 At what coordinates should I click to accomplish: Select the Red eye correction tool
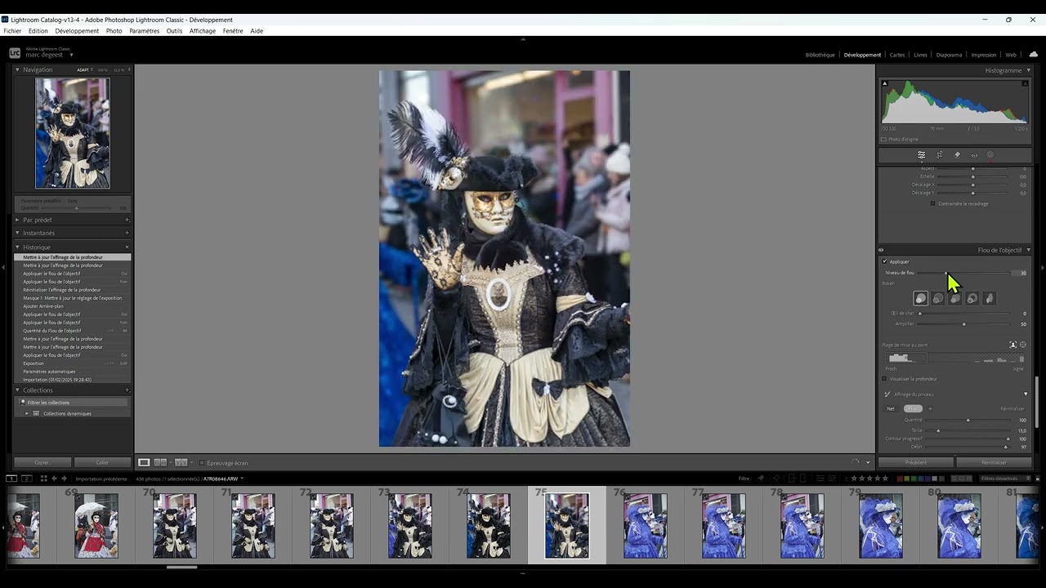point(974,155)
